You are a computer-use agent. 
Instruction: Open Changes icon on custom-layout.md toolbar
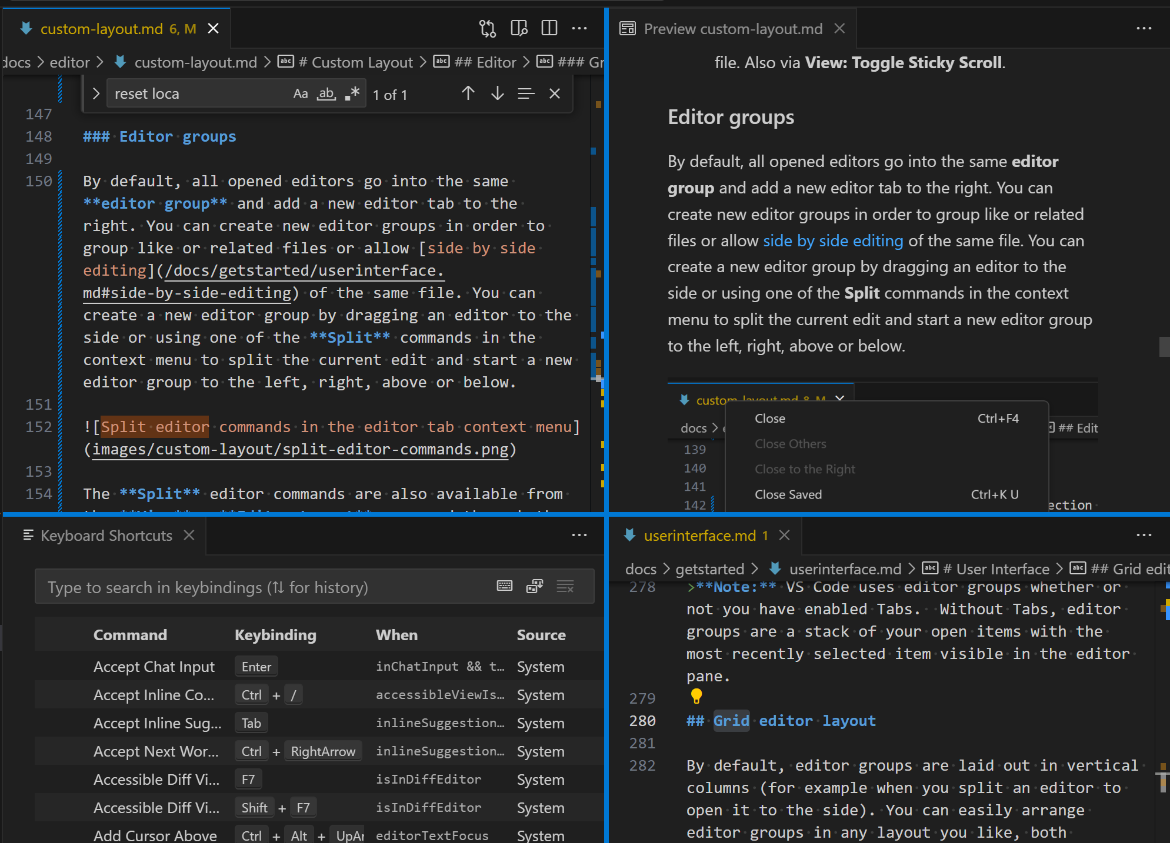click(488, 28)
